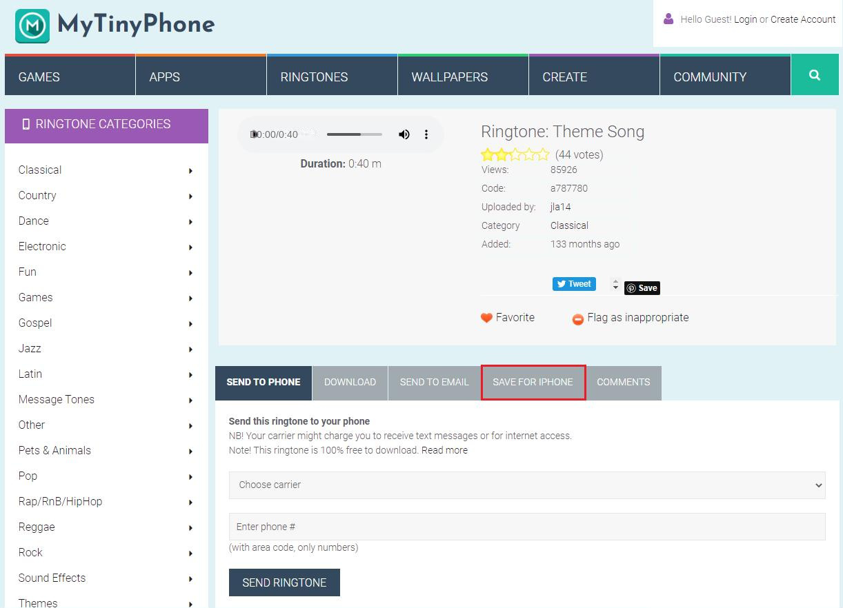Open the Read more link
Screen dimensions: 843x608
tap(445, 450)
